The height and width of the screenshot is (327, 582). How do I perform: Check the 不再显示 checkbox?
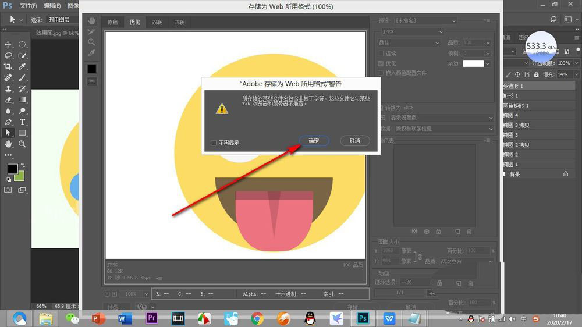pyautogui.click(x=214, y=143)
